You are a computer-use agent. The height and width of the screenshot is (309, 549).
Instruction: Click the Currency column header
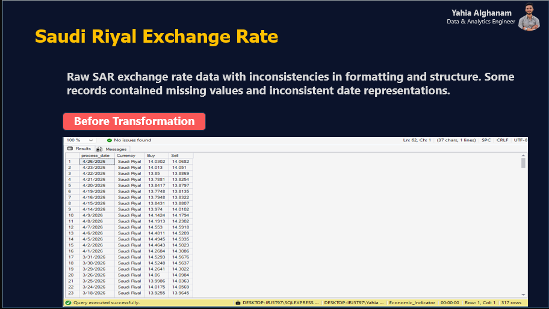[129, 156]
